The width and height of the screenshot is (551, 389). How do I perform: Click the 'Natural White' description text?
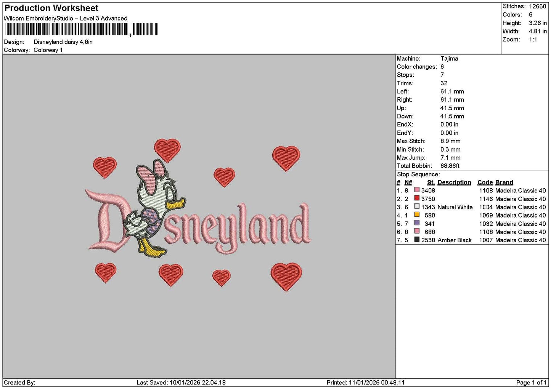(x=455, y=207)
